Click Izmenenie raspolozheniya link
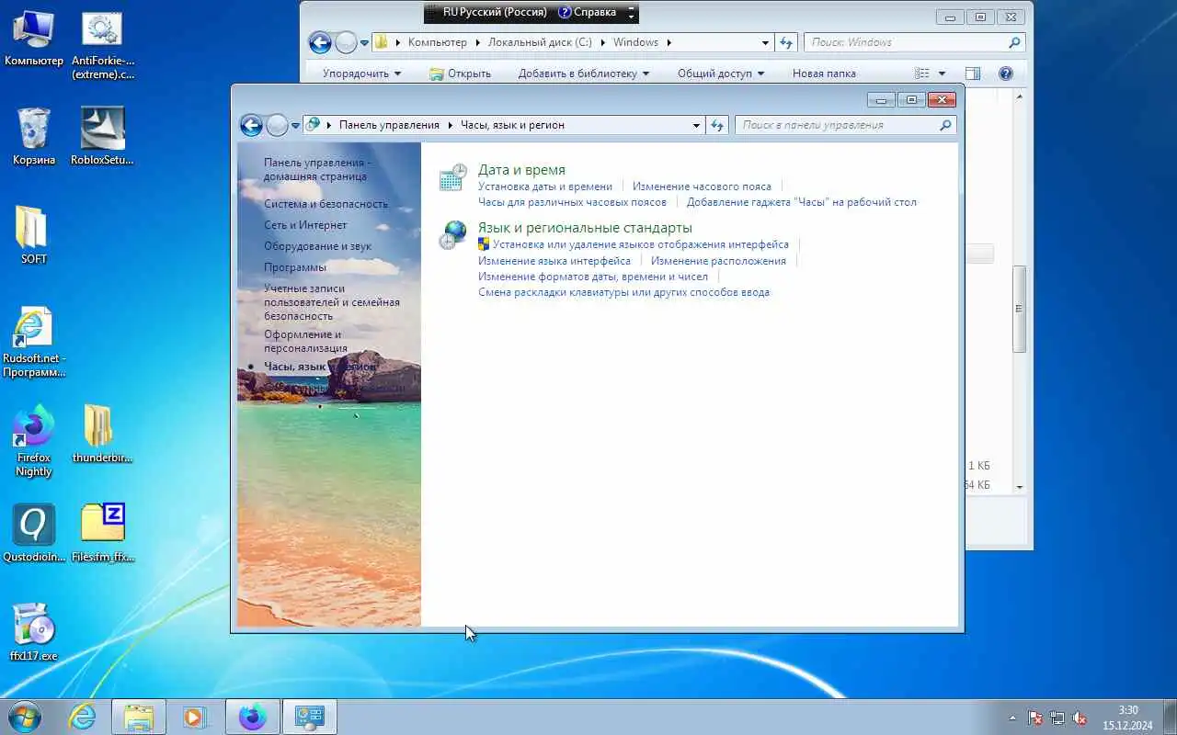Screen dimensions: 1177x735 tap(718, 261)
